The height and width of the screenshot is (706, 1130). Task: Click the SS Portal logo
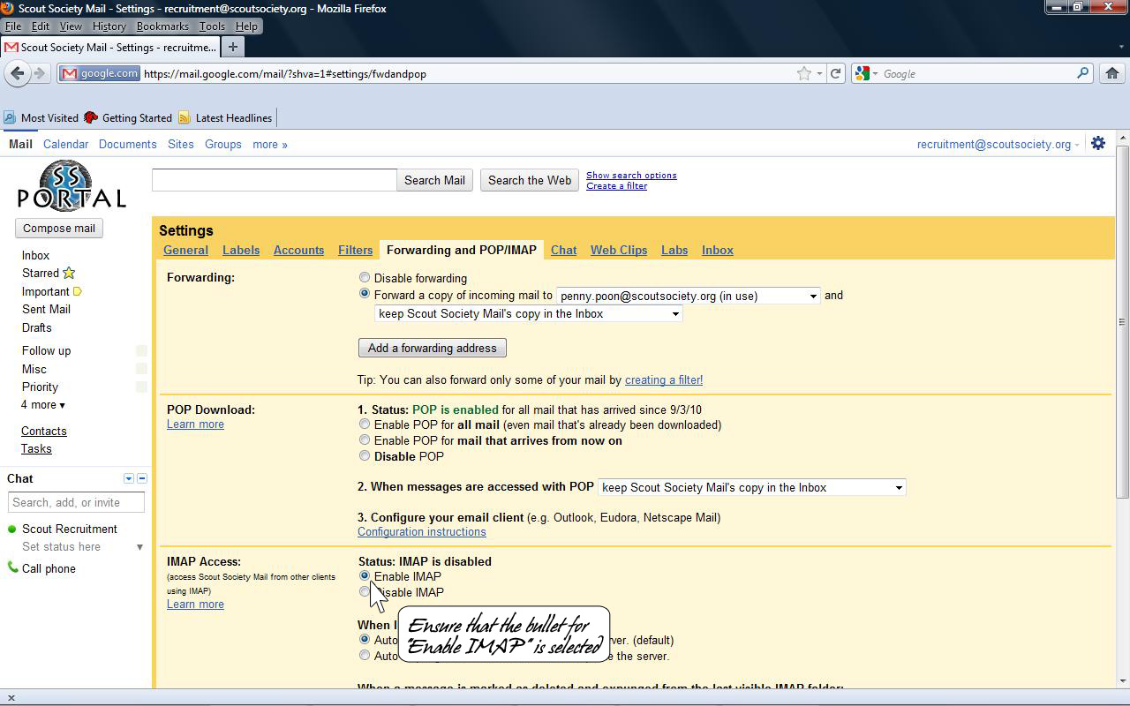[x=72, y=185]
